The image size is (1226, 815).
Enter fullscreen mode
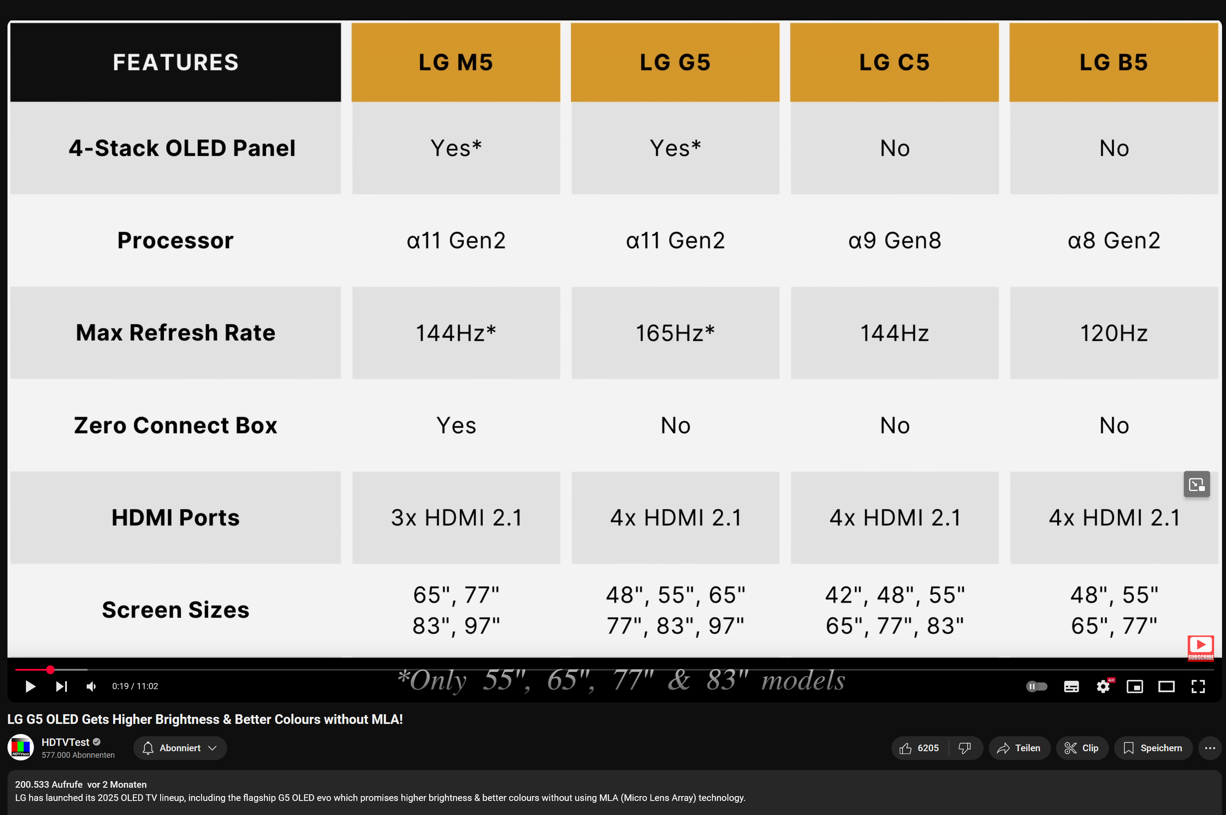click(1198, 687)
